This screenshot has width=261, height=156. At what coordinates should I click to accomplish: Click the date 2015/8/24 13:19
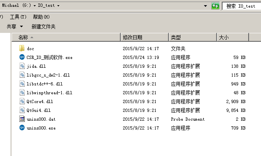coord(141,57)
